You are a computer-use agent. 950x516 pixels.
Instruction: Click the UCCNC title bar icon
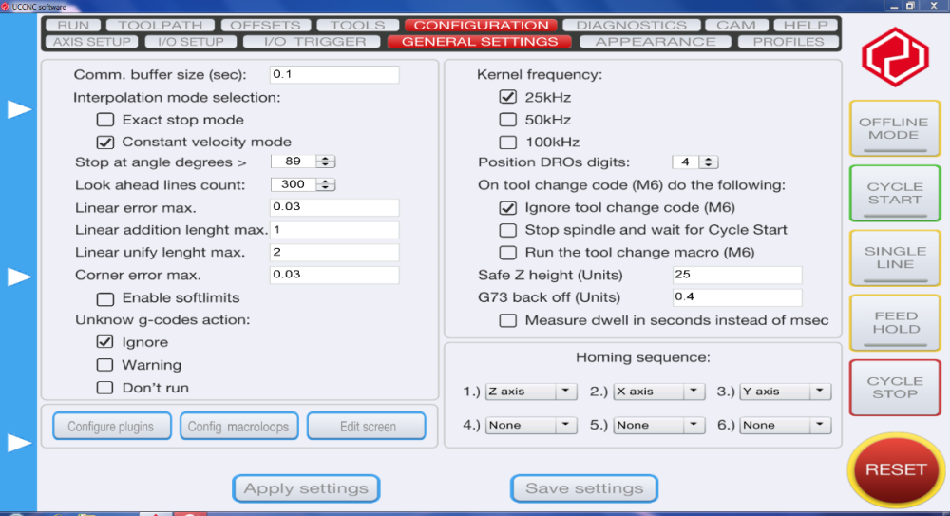[x=6, y=7]
